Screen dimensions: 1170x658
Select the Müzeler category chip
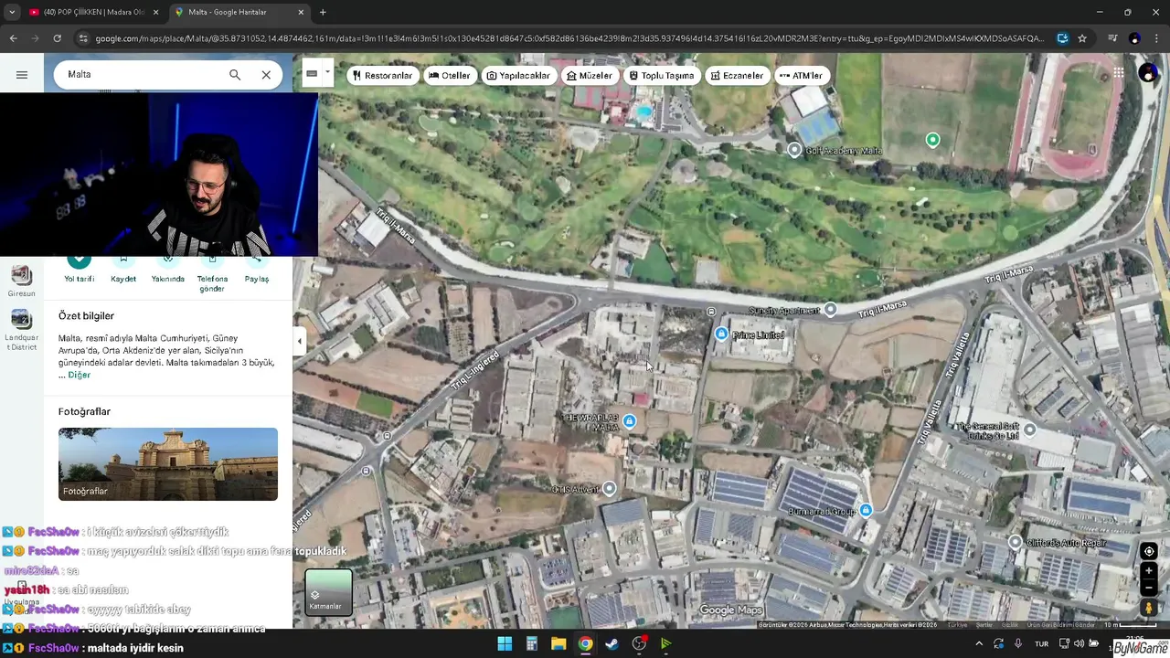pos(589,76)
